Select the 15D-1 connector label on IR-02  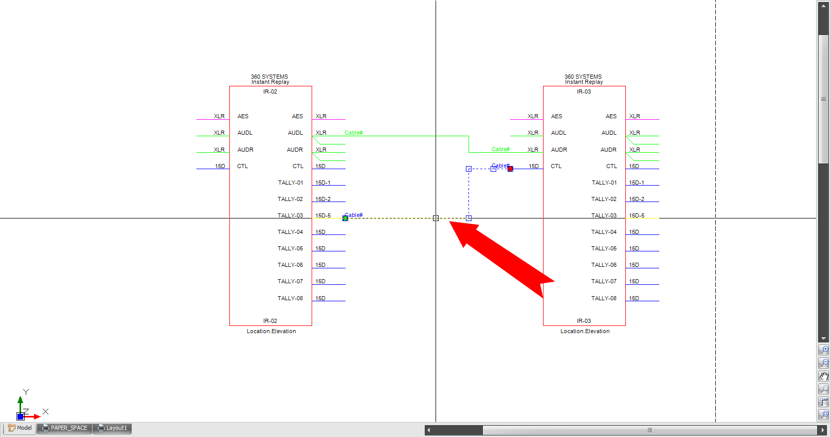[323, 183]
